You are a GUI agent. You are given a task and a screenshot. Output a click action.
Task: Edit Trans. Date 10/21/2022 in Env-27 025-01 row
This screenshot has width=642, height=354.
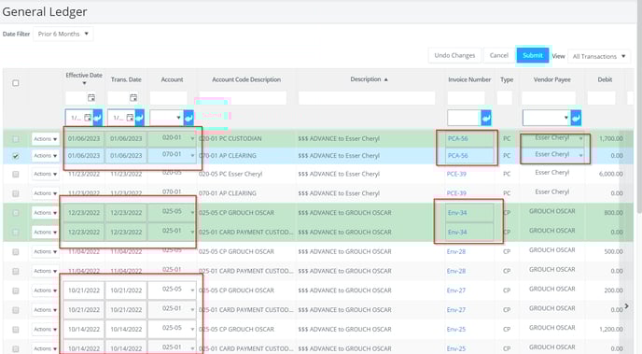pos(126,310)
